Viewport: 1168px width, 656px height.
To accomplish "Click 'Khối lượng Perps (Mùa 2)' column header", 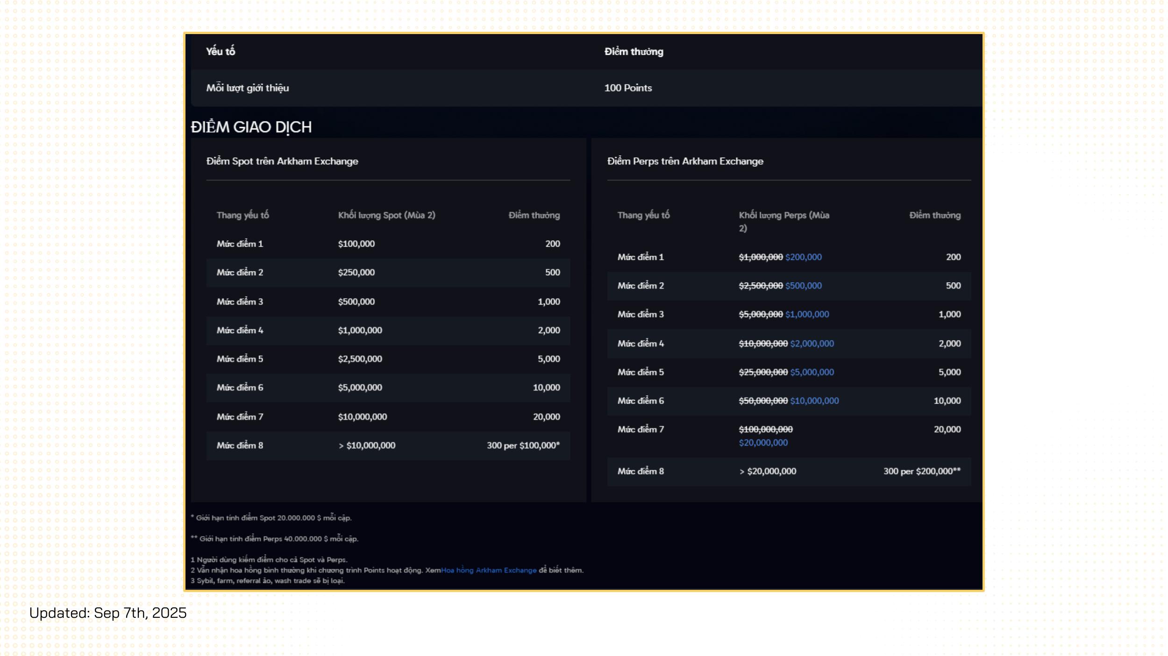I will pyautogui.click(x=784, y=222).
